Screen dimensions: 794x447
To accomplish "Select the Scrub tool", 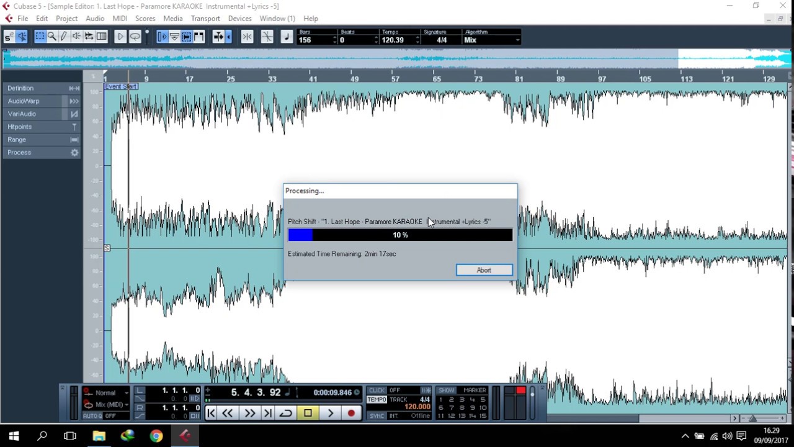I will pos(89,37).
